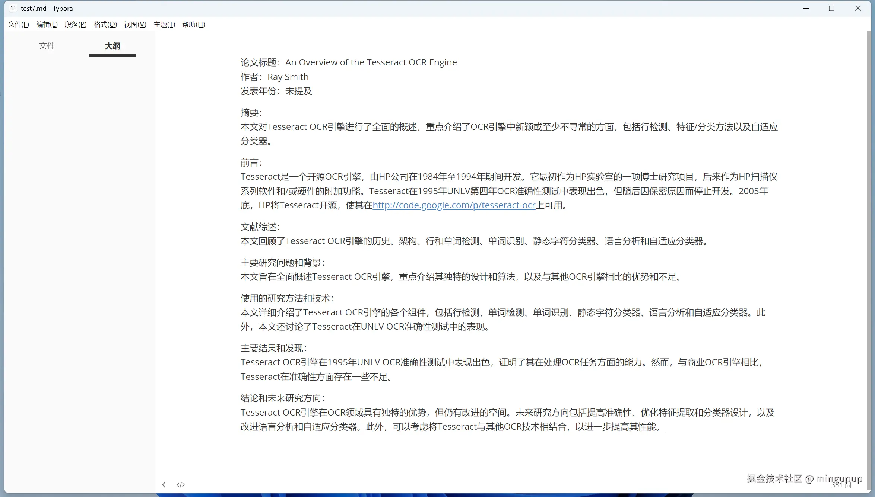Select the 大纲 outline tab
The image size is (875, 497).
click(x=112, y=46)
